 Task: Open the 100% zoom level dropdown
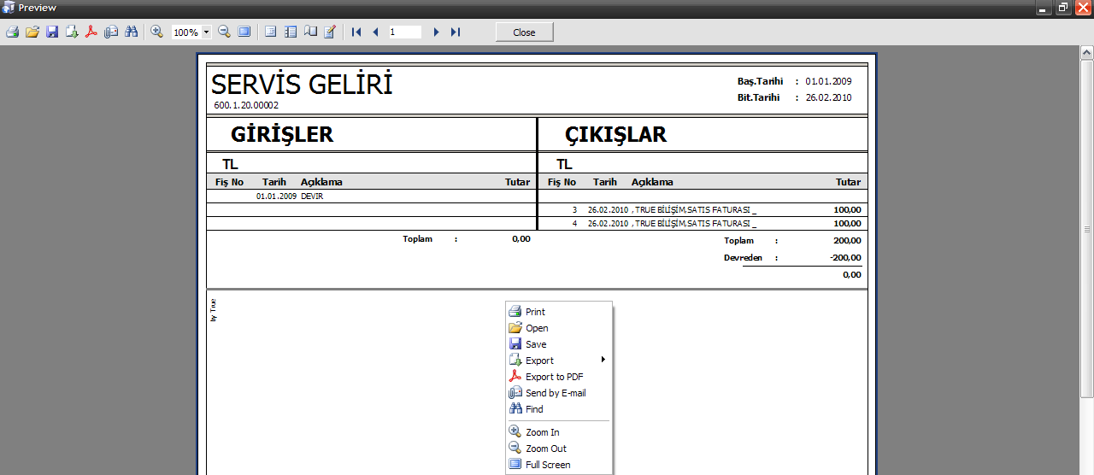tap(206, 32)
